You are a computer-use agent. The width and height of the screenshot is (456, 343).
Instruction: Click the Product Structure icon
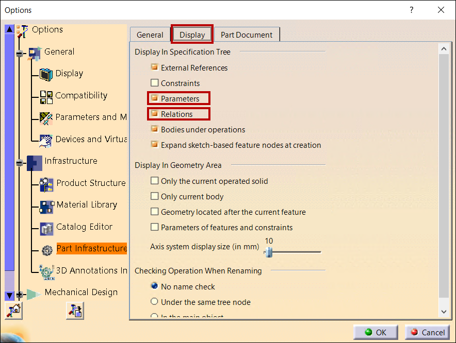(x=47, y=183)
